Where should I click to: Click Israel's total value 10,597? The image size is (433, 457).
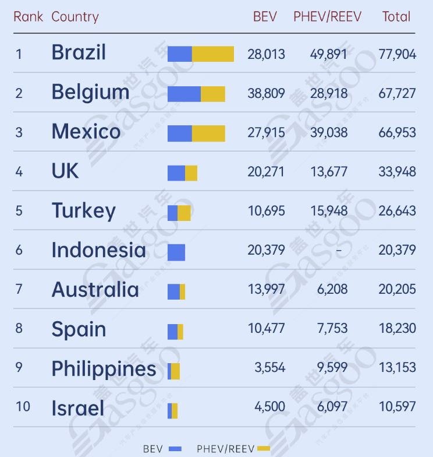click(397, 407)
